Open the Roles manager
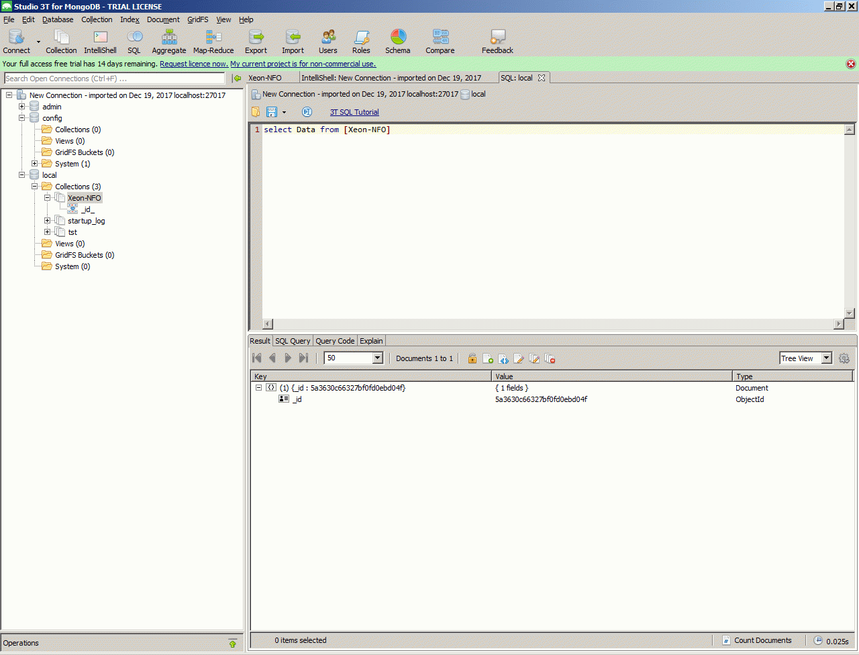Screen dimensions: 859x655 coord(361,41)
